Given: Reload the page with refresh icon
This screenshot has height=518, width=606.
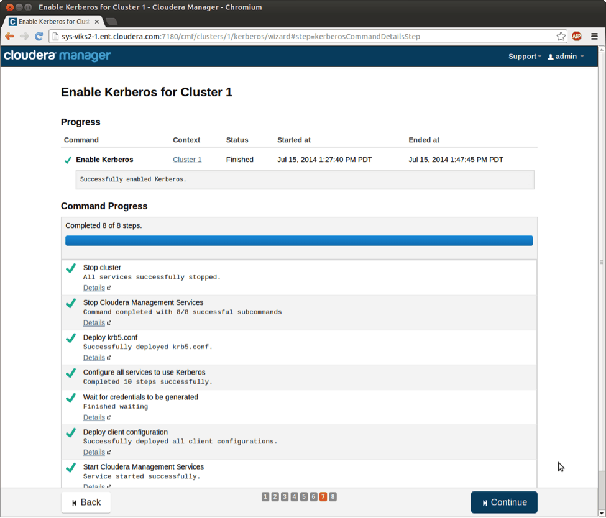Looking at the screenshot, I should pyautogui.click(x=39, y=37).
